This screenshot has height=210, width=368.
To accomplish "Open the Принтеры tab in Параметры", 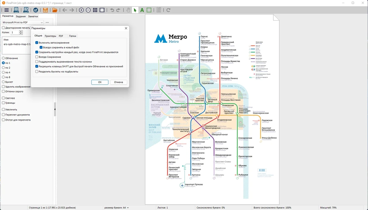I will 51,36.
